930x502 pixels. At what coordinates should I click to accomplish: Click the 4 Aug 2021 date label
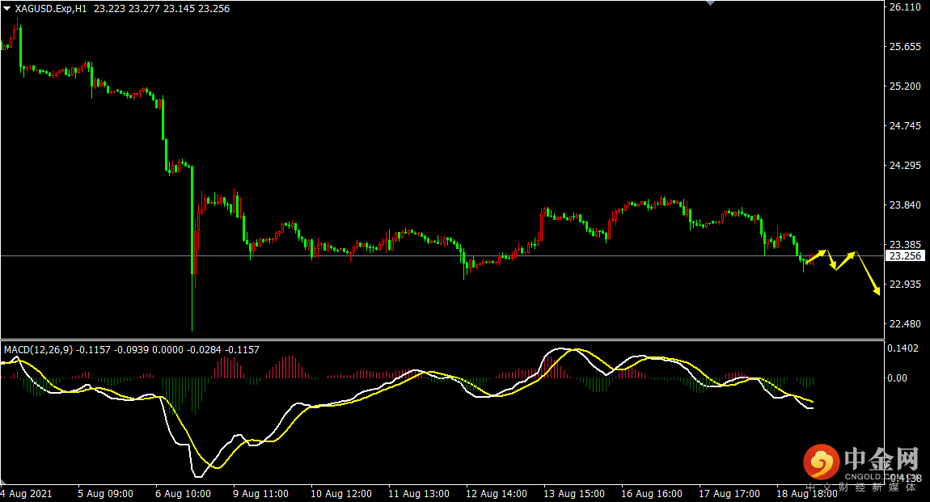[26, 494]
